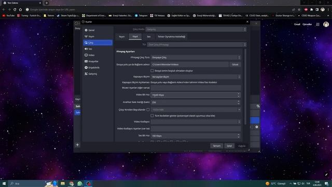
Task: Open the notification center in system tray
Action: click(326, 183)
